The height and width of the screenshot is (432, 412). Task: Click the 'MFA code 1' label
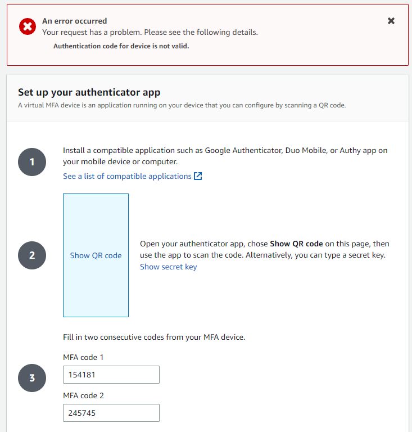click(83, 357)
